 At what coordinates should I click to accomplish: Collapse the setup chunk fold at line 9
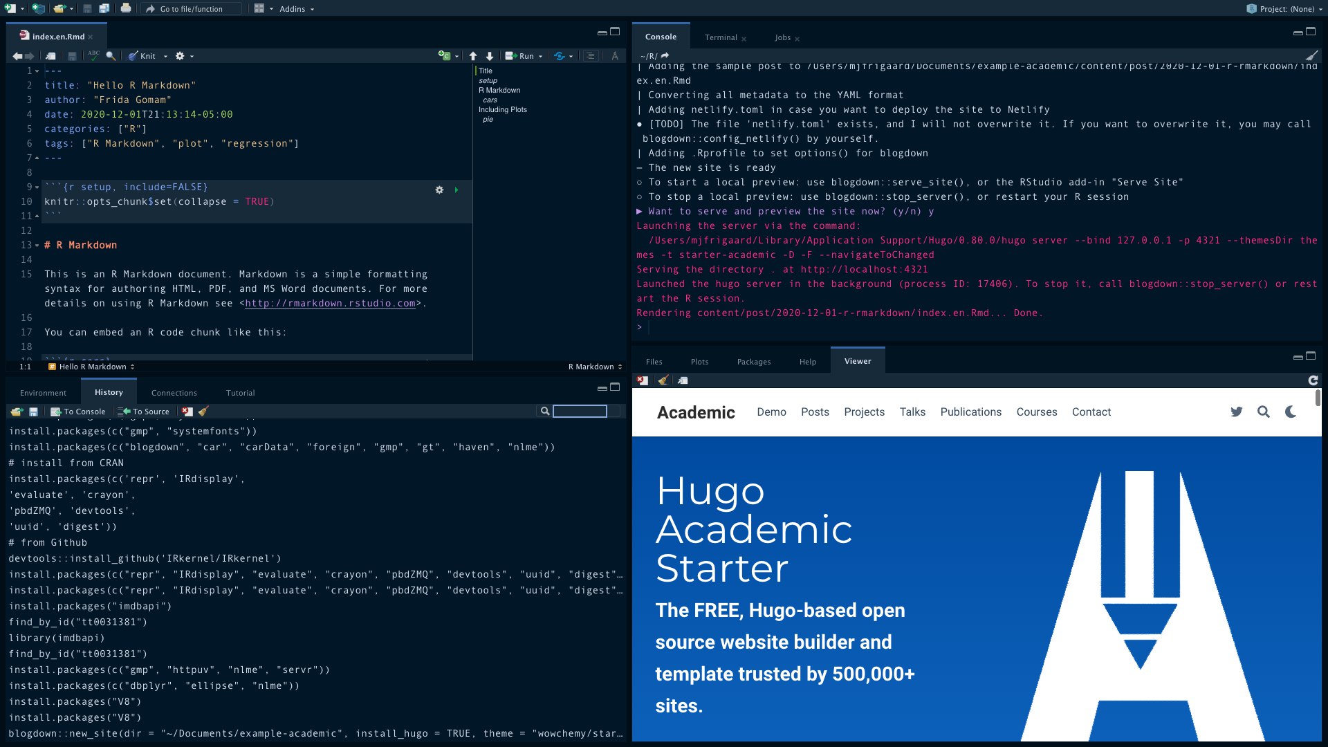pos(37,187)
